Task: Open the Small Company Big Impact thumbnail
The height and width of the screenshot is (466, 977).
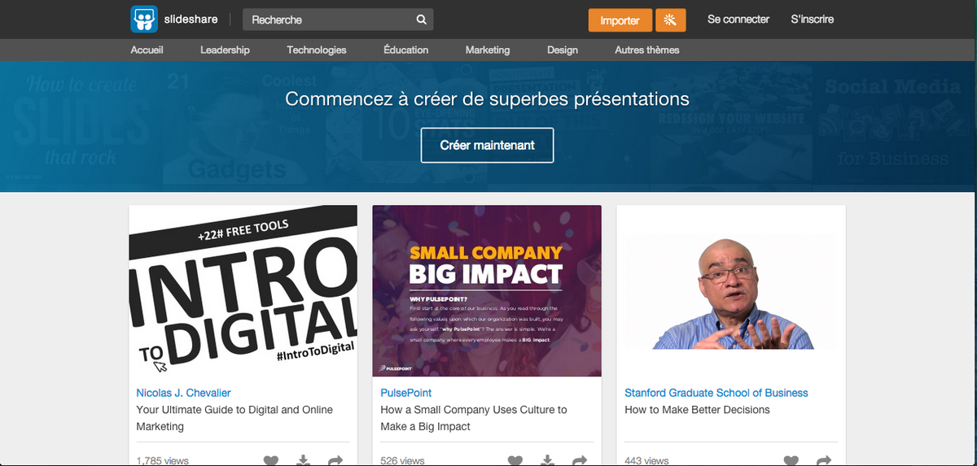Action: tap(487, 290)
